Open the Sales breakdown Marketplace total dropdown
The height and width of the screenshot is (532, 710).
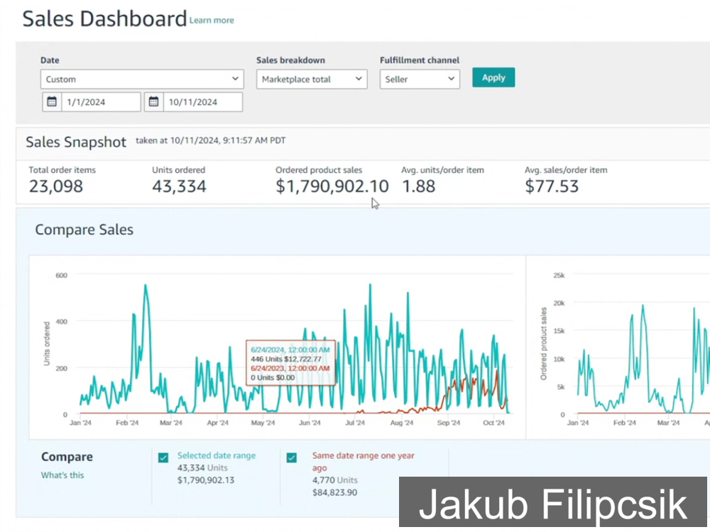(x=312, y=79)
